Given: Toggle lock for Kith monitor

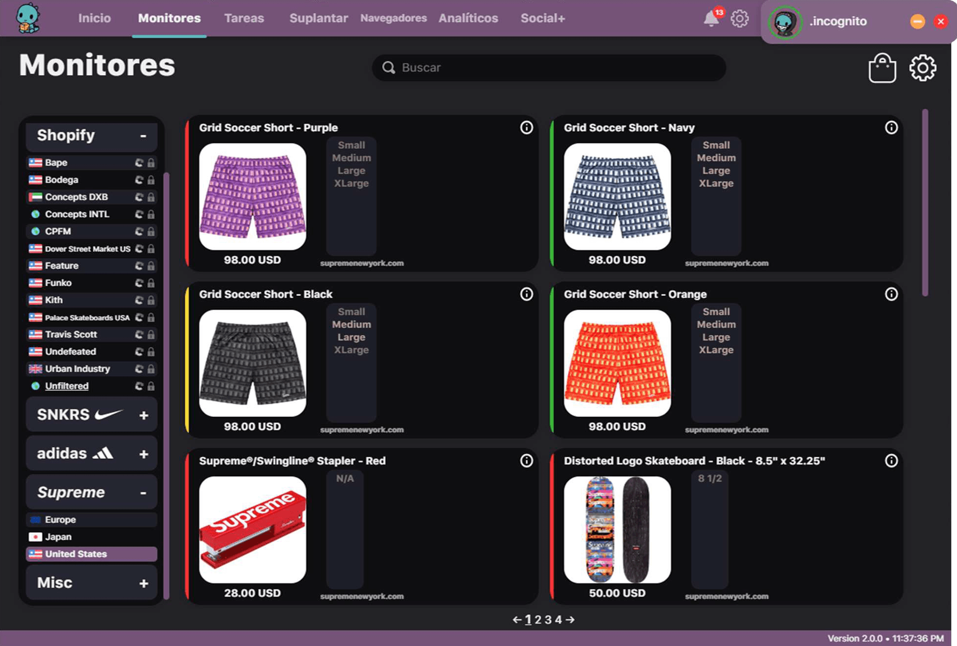Looking at the screenshot, I should click(151, 300).
